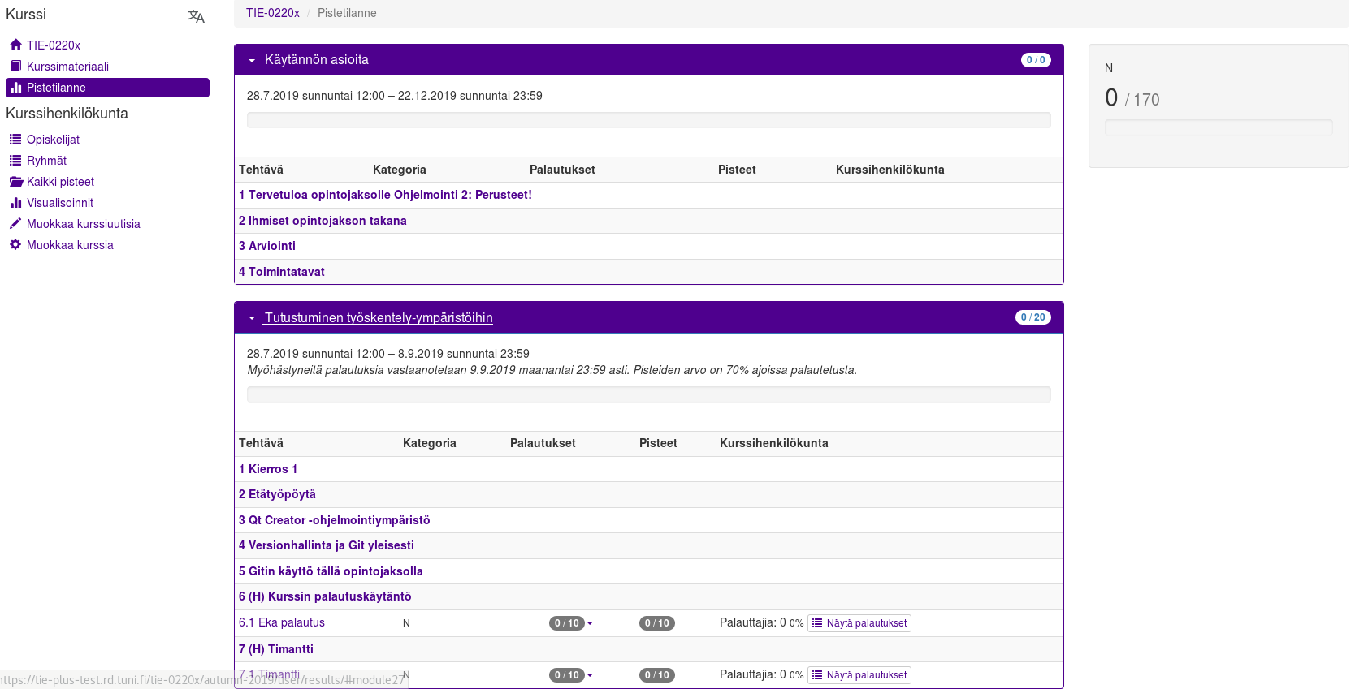Click TIE-0220x breadcrumb link

tap(273, 13)
